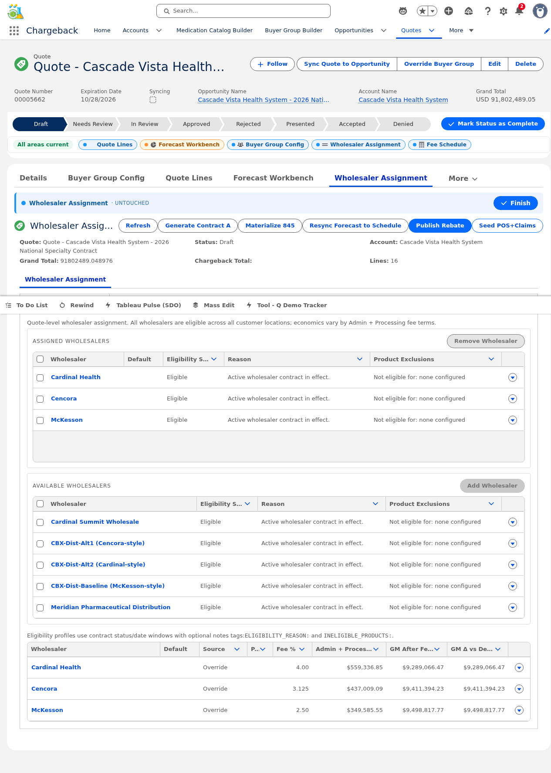The width and height of the screenshot is (551, 773).
Task: Open row actions for CBX-Dist-Alt1 (Cencora-style)
Action: 513,543
